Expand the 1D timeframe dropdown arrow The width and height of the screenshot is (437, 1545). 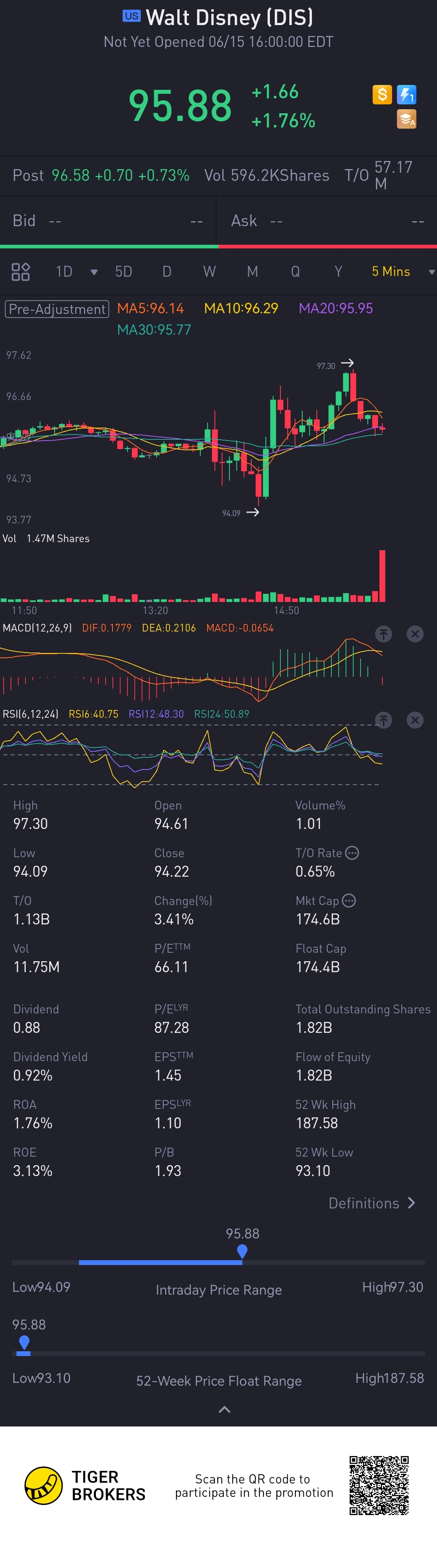(x=94, y=272)
